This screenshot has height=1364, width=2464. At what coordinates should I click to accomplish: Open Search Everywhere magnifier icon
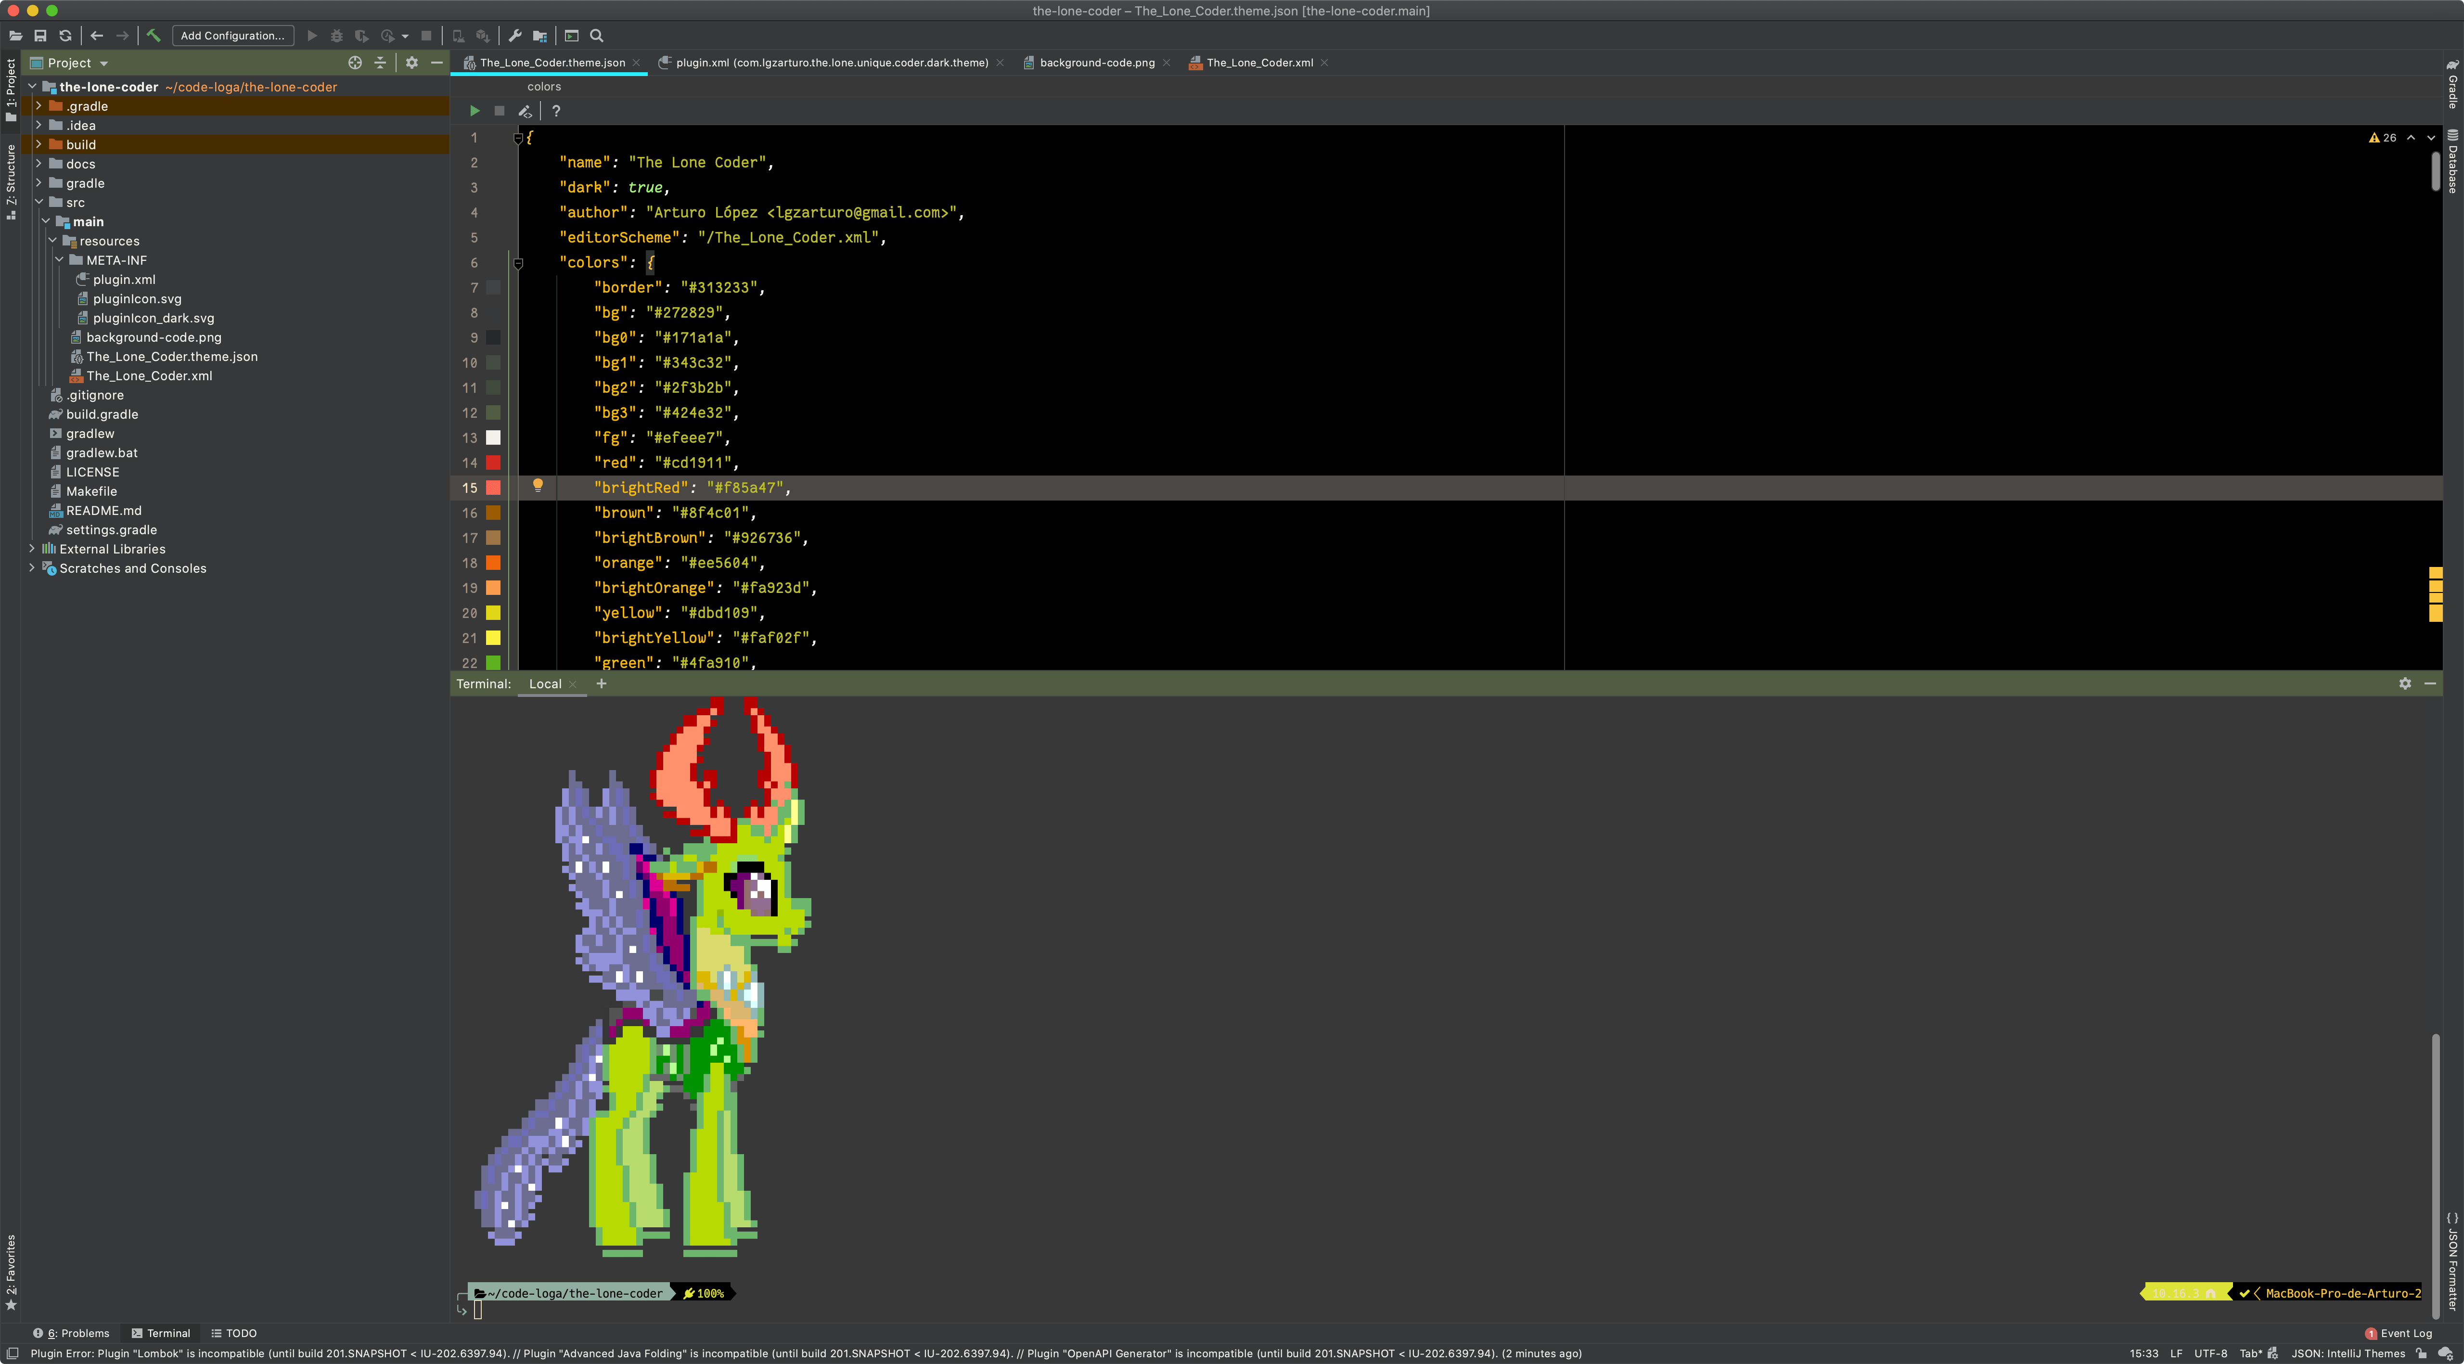point(597,36)
